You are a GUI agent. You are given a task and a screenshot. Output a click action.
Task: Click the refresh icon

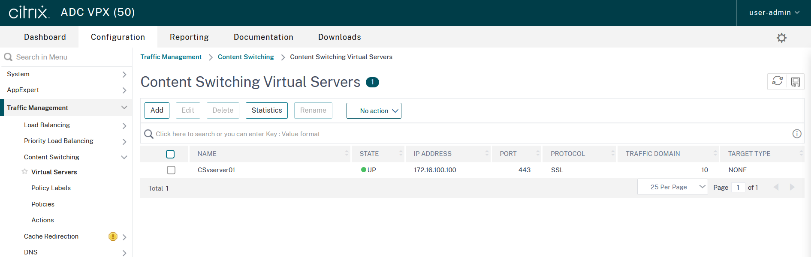(x=777, y=81)
